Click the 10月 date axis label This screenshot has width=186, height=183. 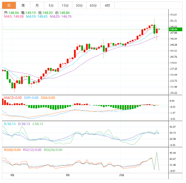tap(121, 175)
